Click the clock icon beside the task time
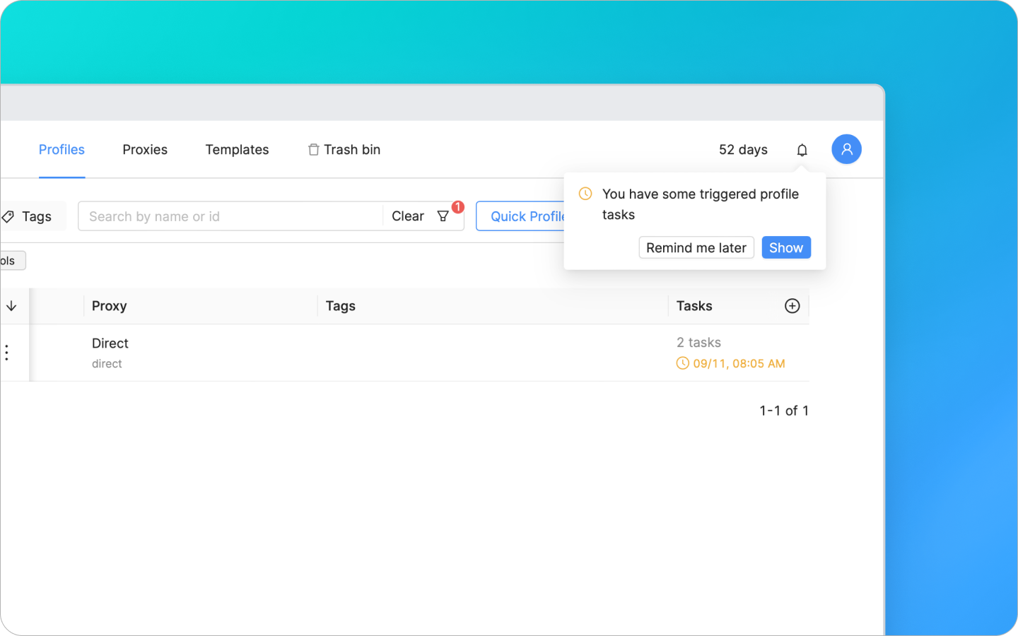This screenshot has width=1018, height=636. [682, 363]
